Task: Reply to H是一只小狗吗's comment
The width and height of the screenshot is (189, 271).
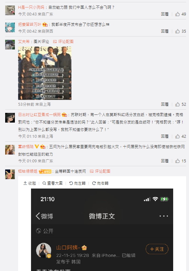Action: click(x=165, y=14)
